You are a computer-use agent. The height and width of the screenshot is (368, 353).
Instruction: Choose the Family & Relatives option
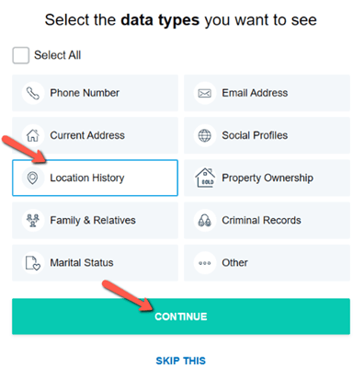pyautogui.click(x=95, y=220)
